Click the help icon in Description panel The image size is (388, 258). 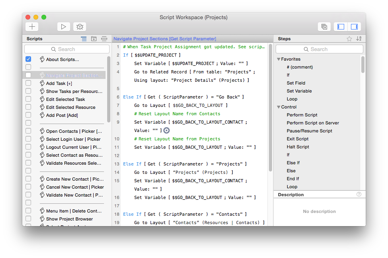pos(359,195)
